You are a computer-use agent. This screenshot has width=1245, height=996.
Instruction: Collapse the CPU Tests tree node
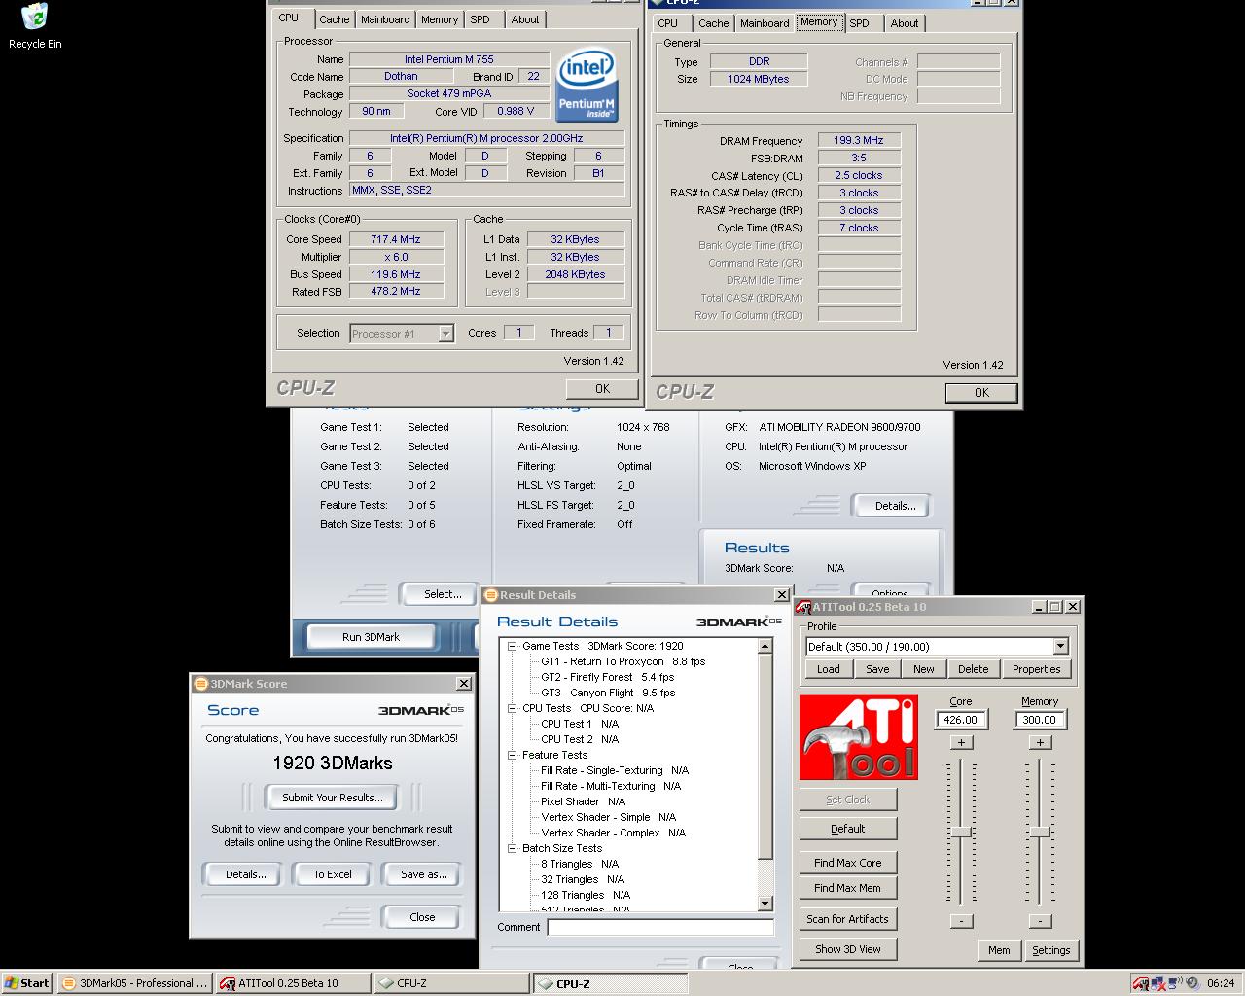pos(512,708)
